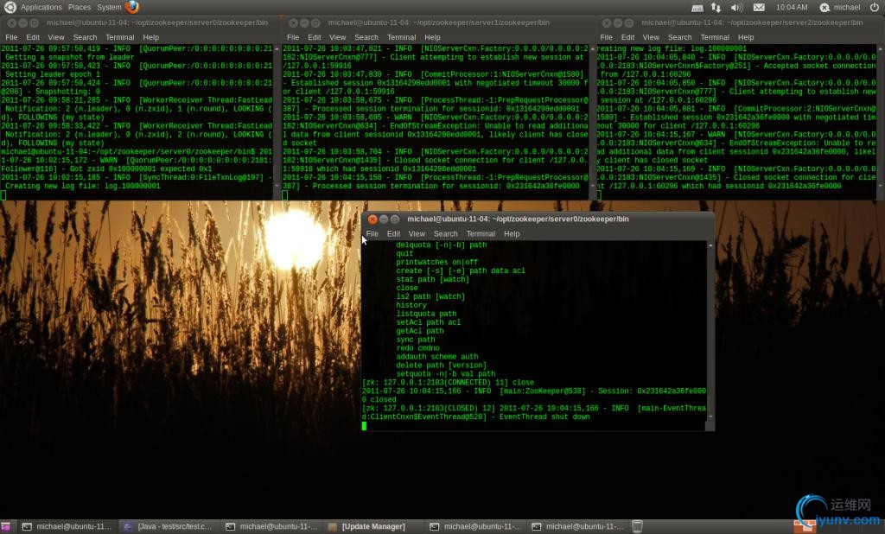Click scrollbar up arrow in front terminal
Image resolution: width=885 pixels, height=534 pixels.
click(x=710, y=245)
